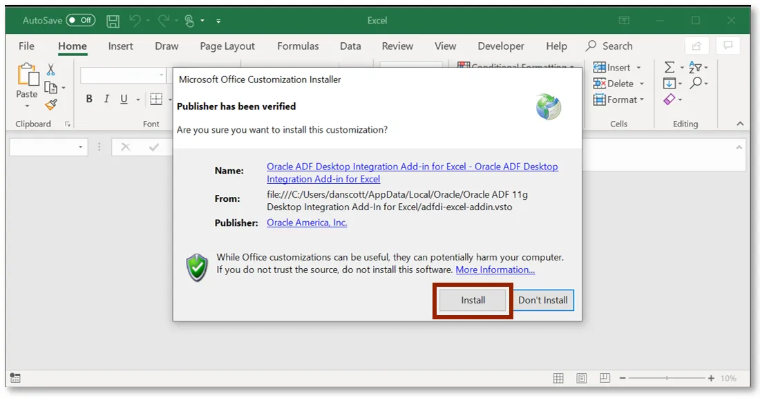Click the AutoSum sigma icon
This screenshot has width=760, height=405.
669,68
